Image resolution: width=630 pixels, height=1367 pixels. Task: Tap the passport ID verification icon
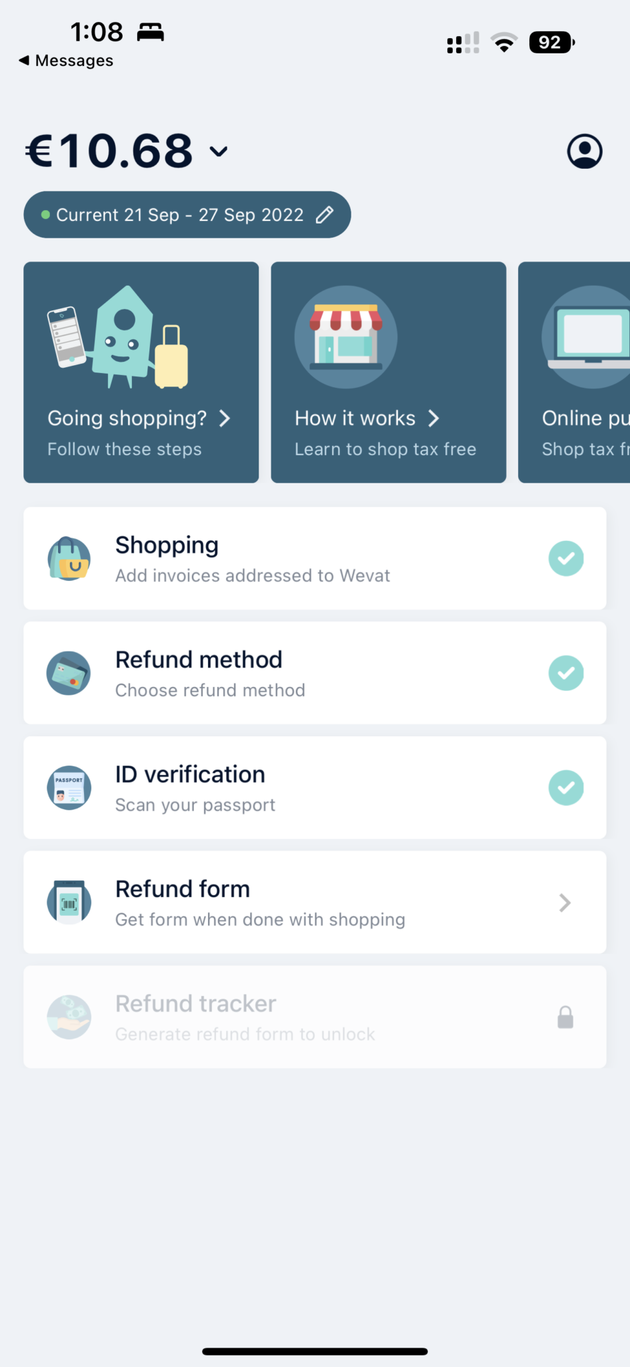[x=69, y=788]
